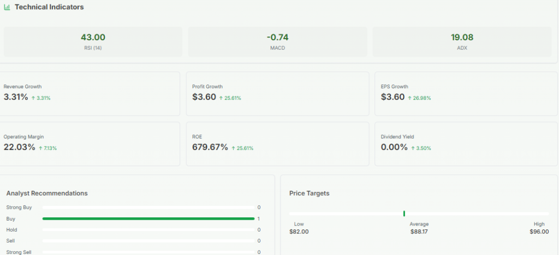Select the ADX indicator card
559x255 pixels.
pyautogui.click(x=462, y=42)
